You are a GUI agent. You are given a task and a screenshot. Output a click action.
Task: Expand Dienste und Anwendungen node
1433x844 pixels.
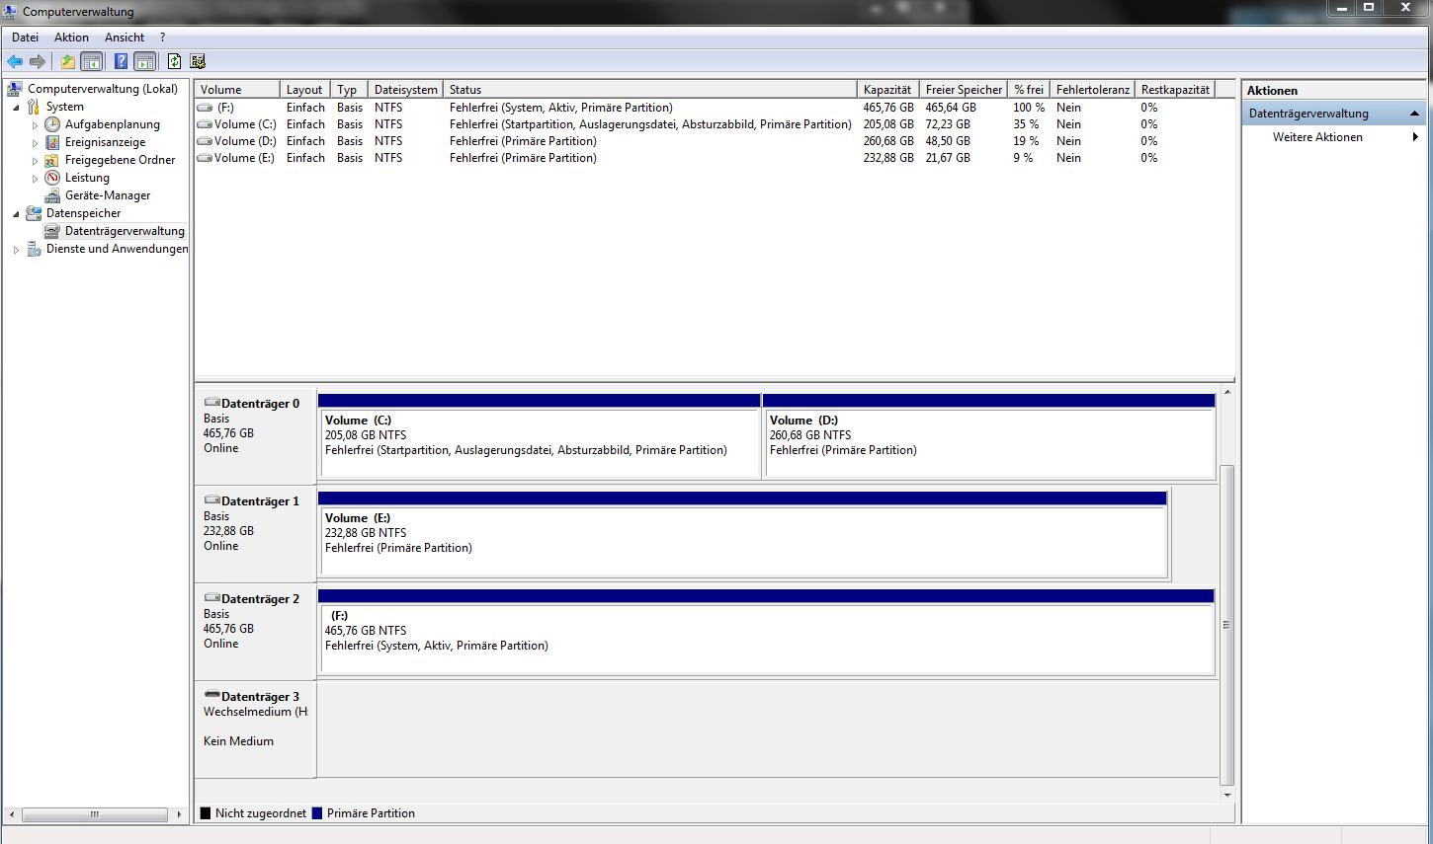click(16, 250)
